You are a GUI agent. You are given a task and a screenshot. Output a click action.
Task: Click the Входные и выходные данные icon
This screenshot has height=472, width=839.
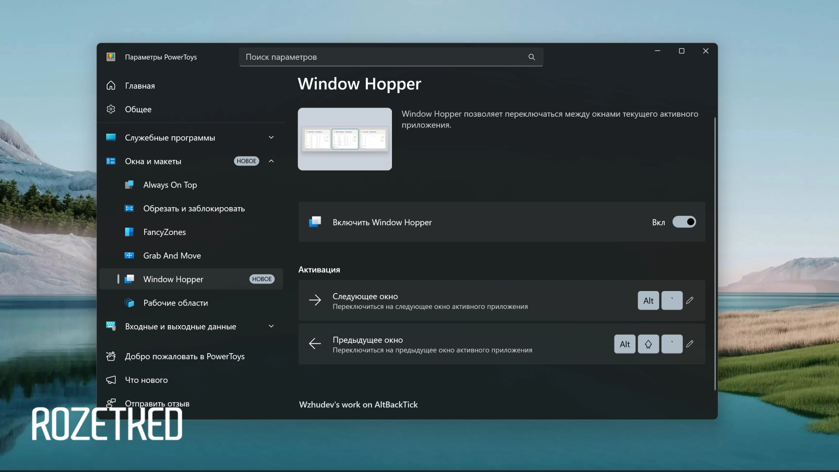tap(111, 326)
